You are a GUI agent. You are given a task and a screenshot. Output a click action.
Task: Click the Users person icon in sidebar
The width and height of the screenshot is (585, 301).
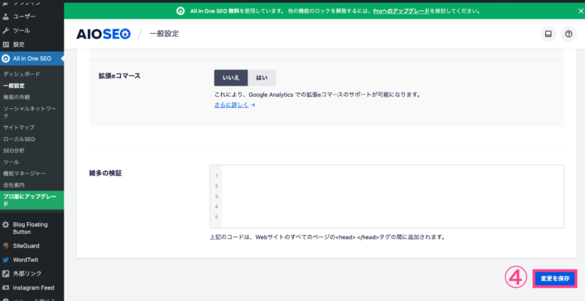coord(5,17)
